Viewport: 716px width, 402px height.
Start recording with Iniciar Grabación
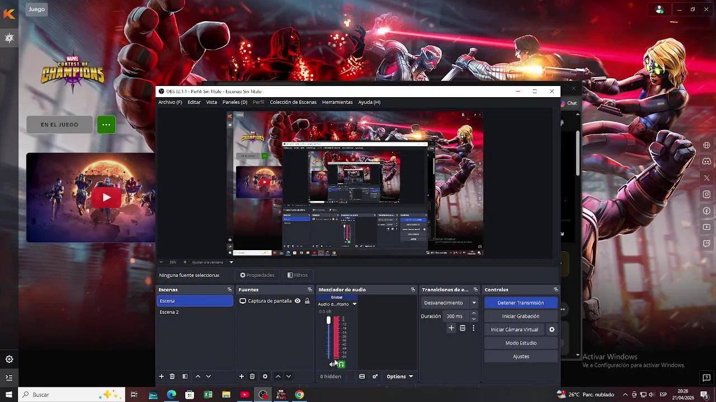pyautogui.click(x=521, y=316)
